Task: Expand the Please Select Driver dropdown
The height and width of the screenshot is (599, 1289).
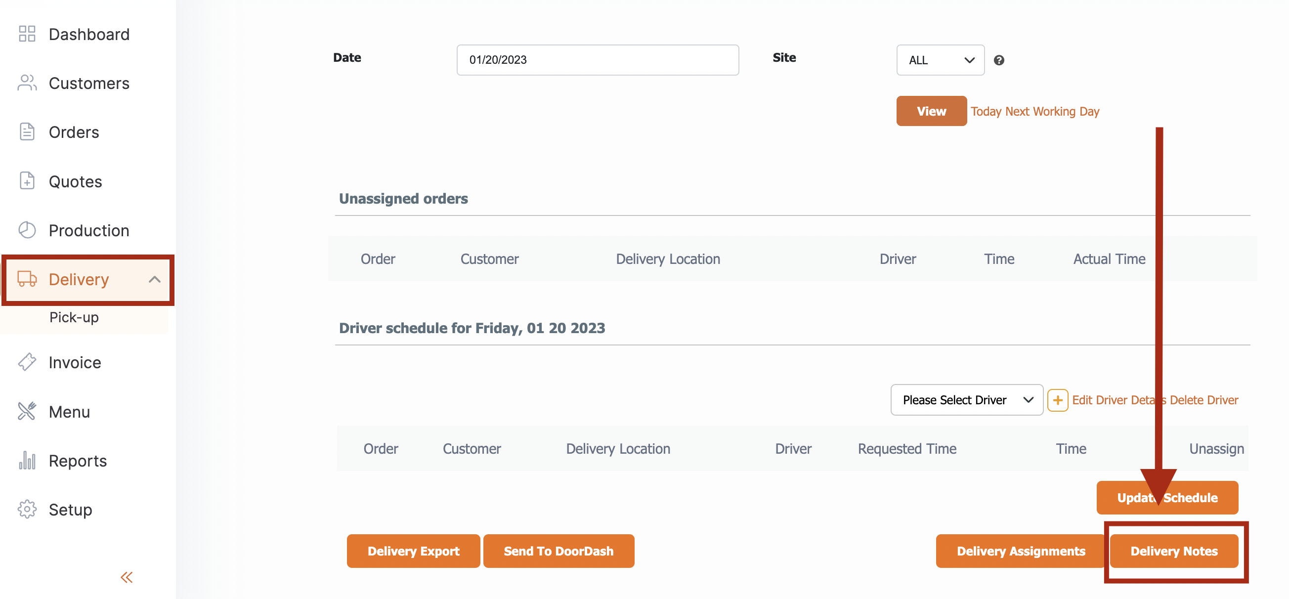Action: click(967, 400)
